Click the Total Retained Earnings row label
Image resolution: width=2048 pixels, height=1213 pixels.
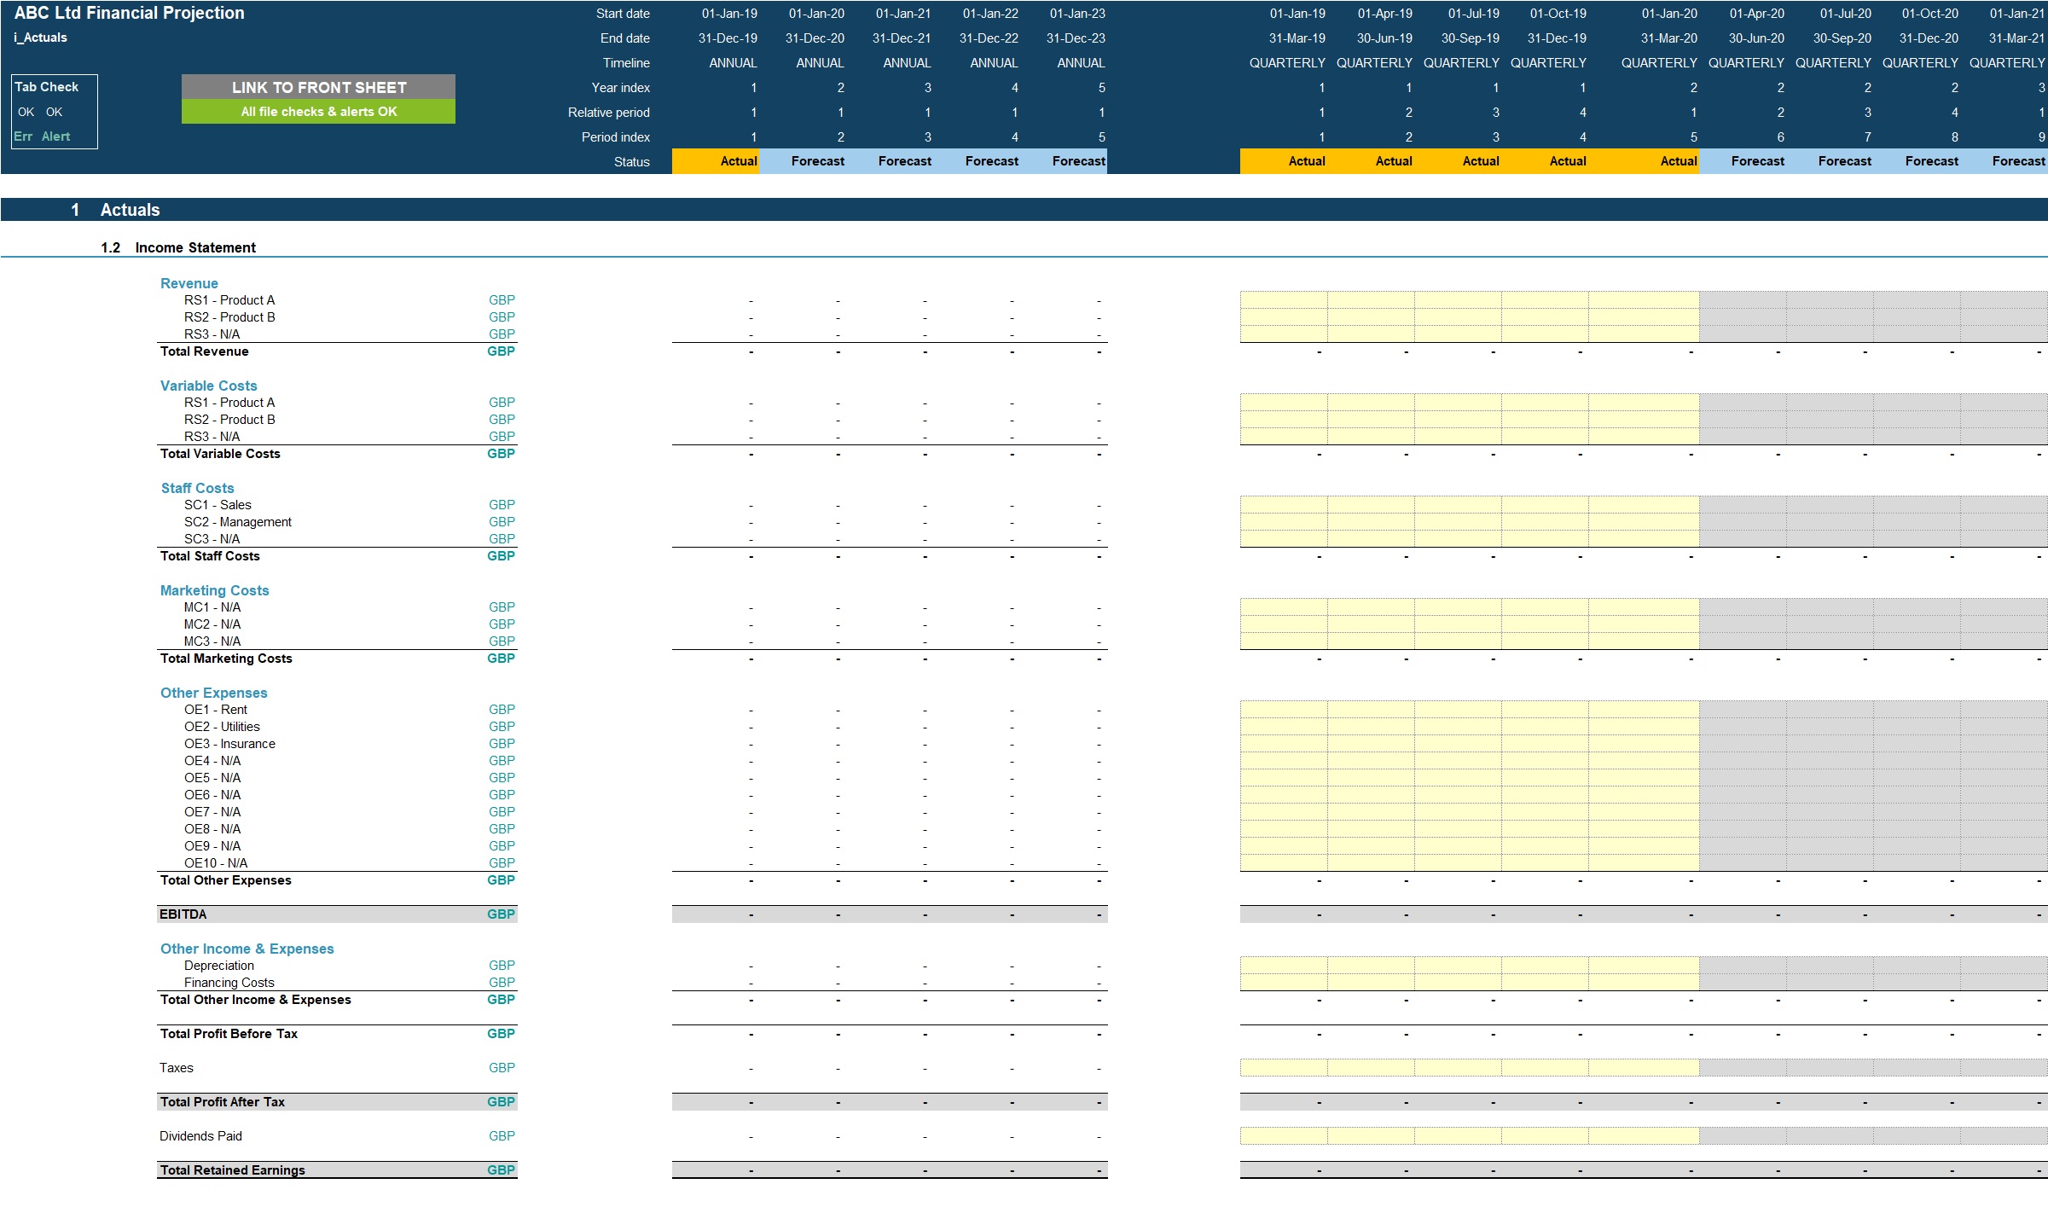point(232,1170)
